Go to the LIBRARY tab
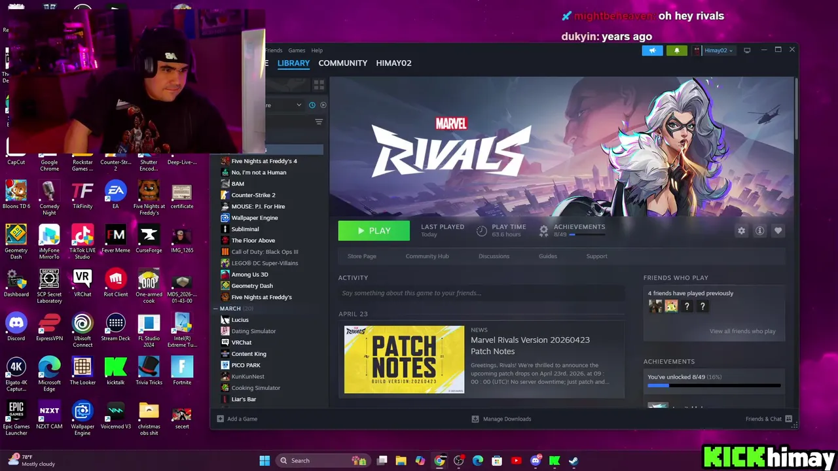The height and width of the screenshot is (471, 838). point(293,63)
